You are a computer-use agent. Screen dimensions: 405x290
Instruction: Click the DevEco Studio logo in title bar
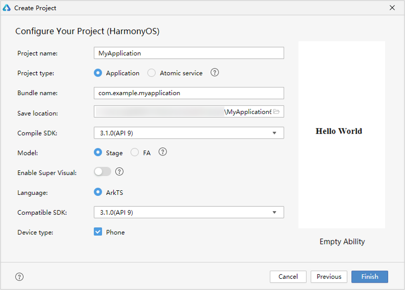point(7,8)
